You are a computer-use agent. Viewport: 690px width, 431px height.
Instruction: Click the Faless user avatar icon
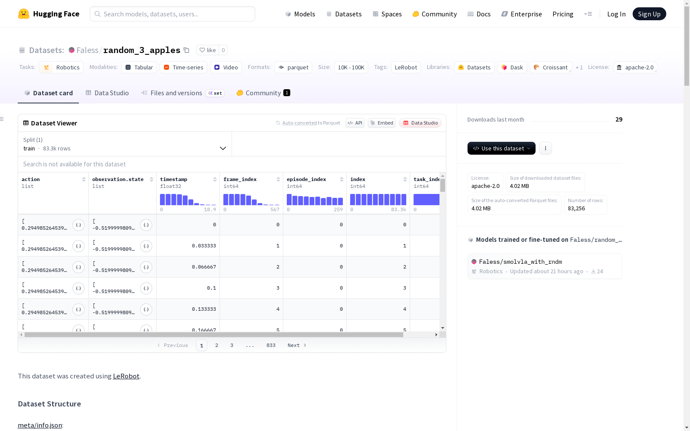[72, 50]
